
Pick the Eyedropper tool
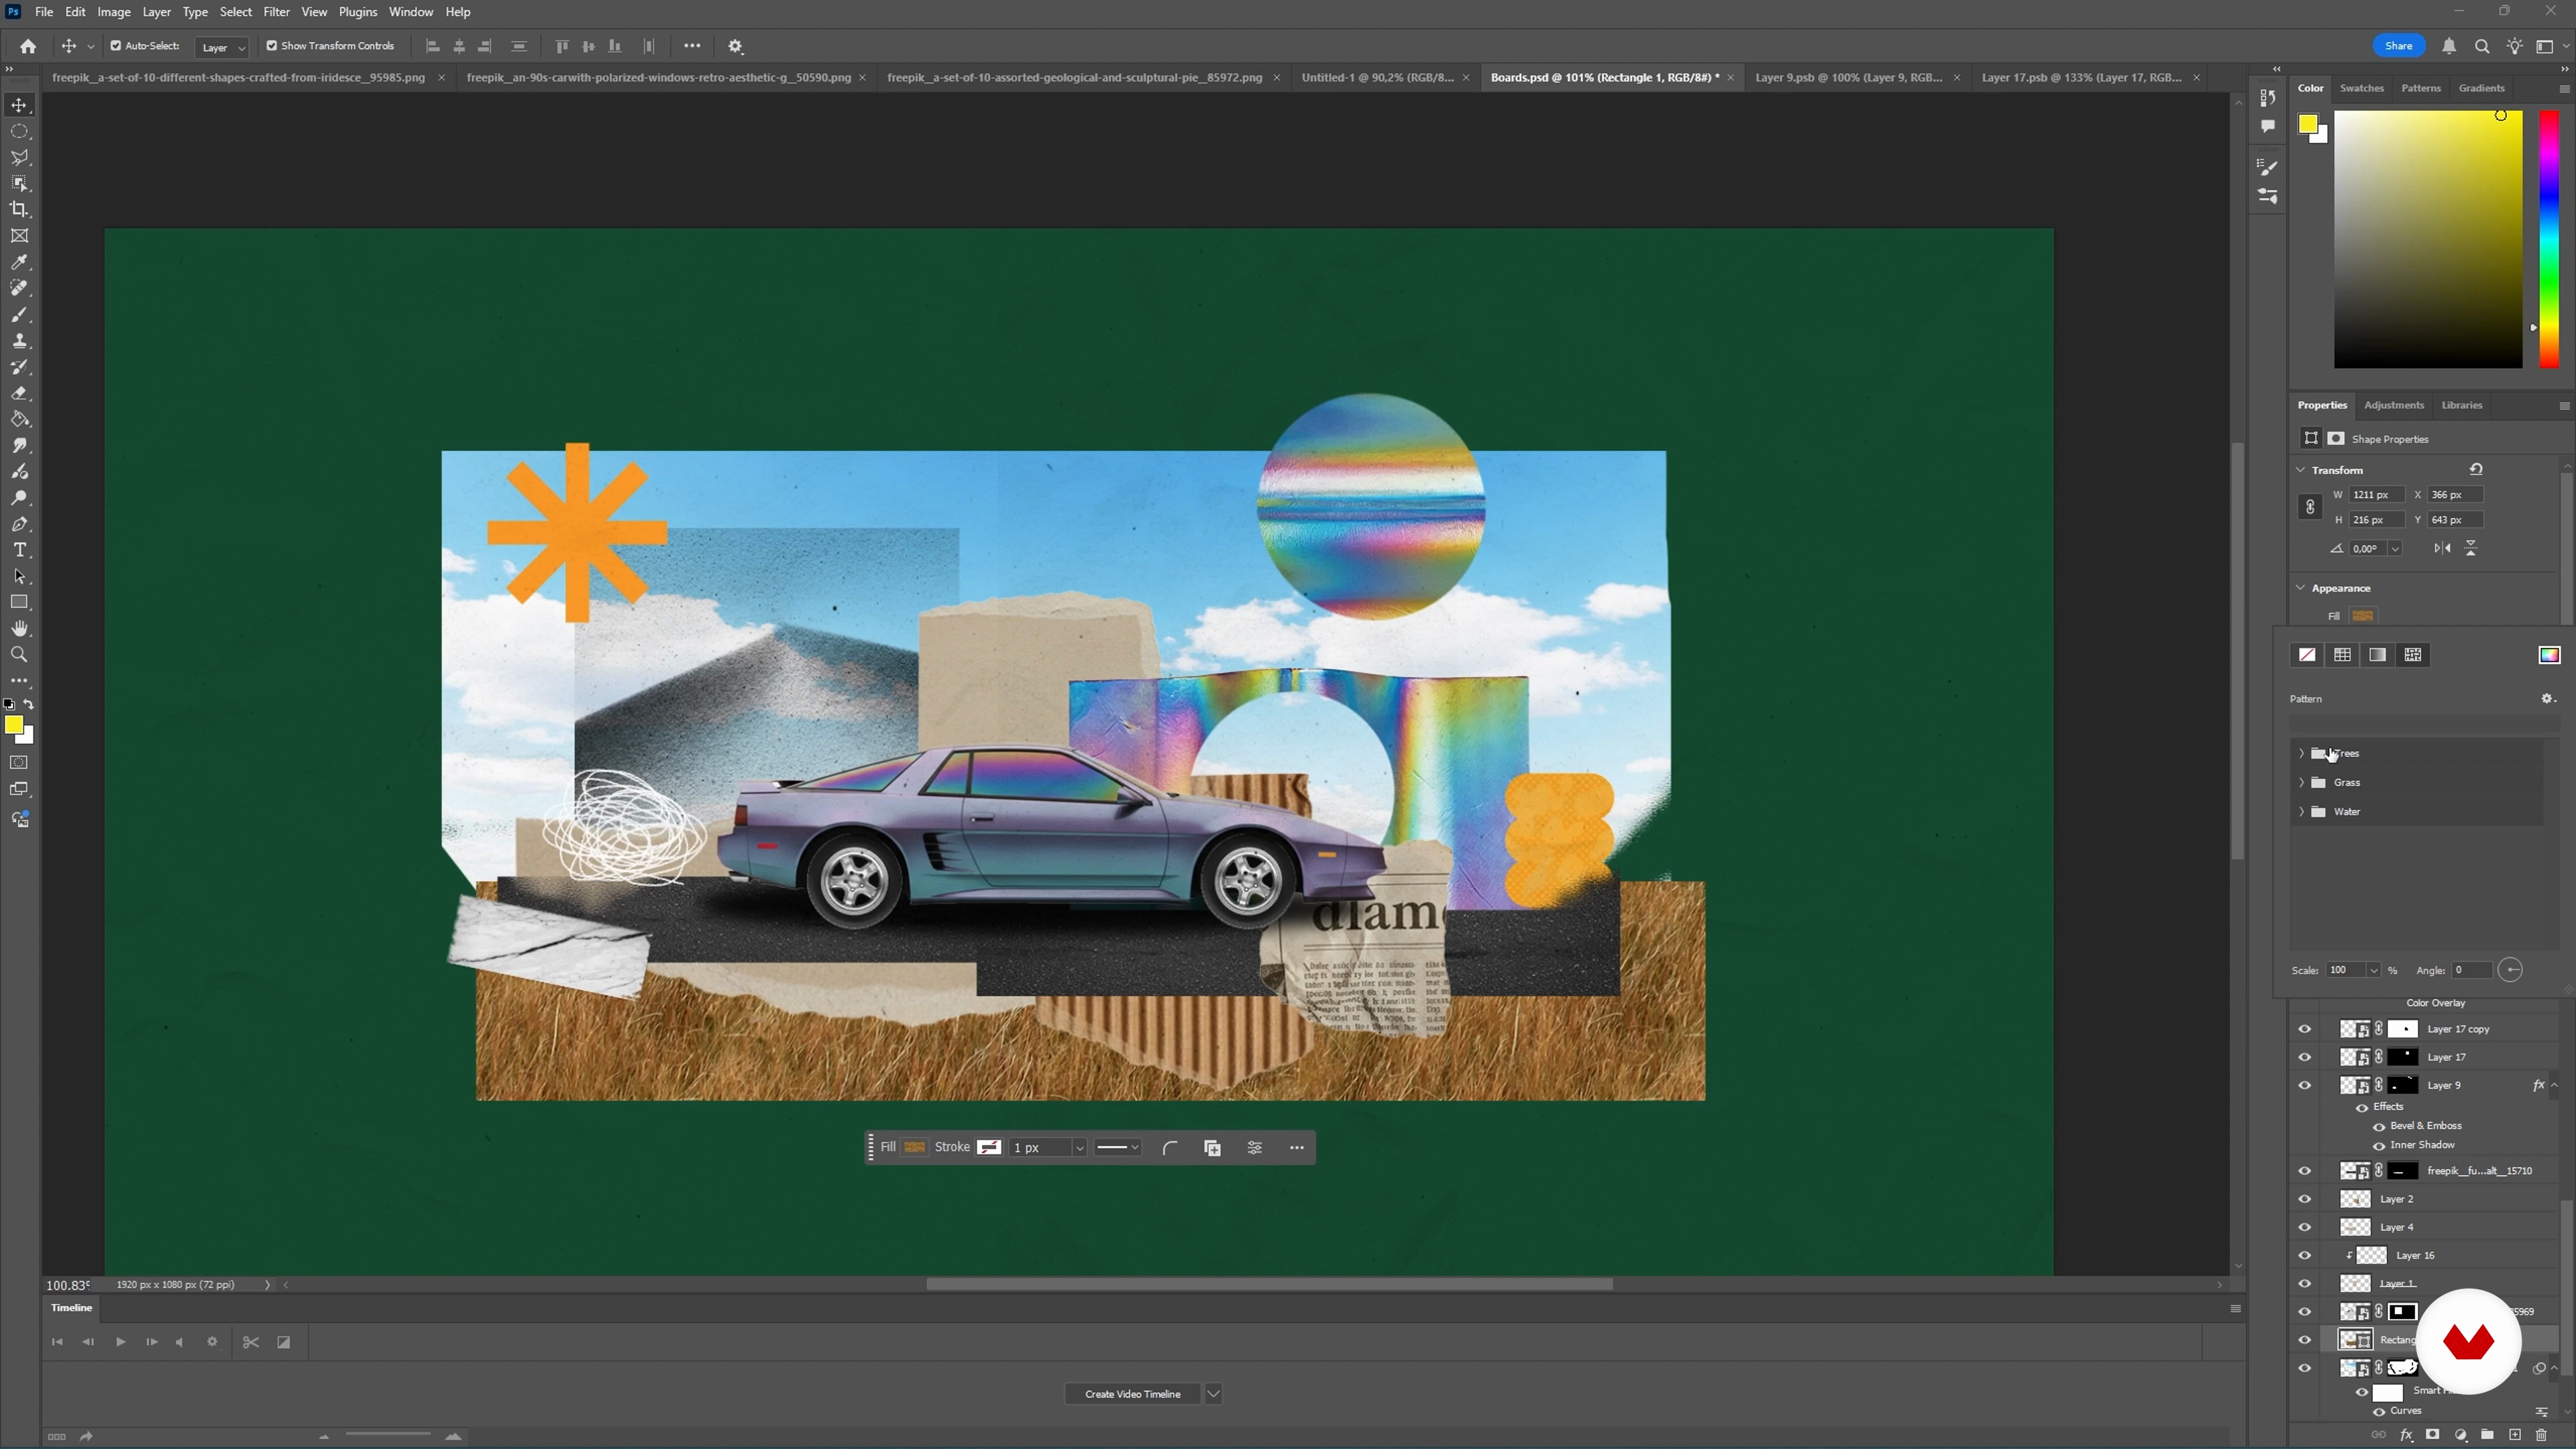19,262
